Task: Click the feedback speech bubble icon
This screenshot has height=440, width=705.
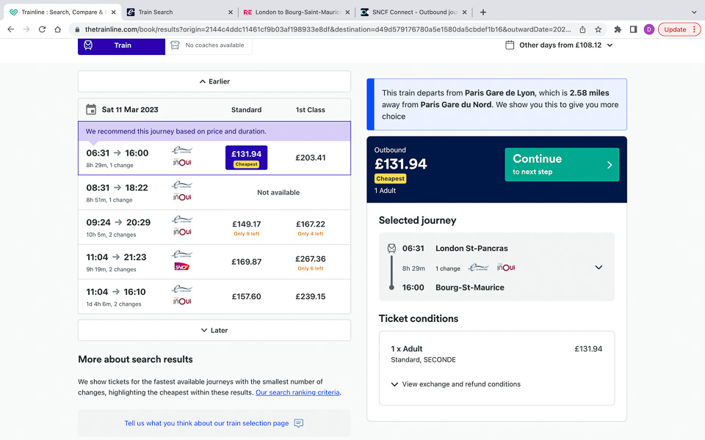Action: (299, 423)
